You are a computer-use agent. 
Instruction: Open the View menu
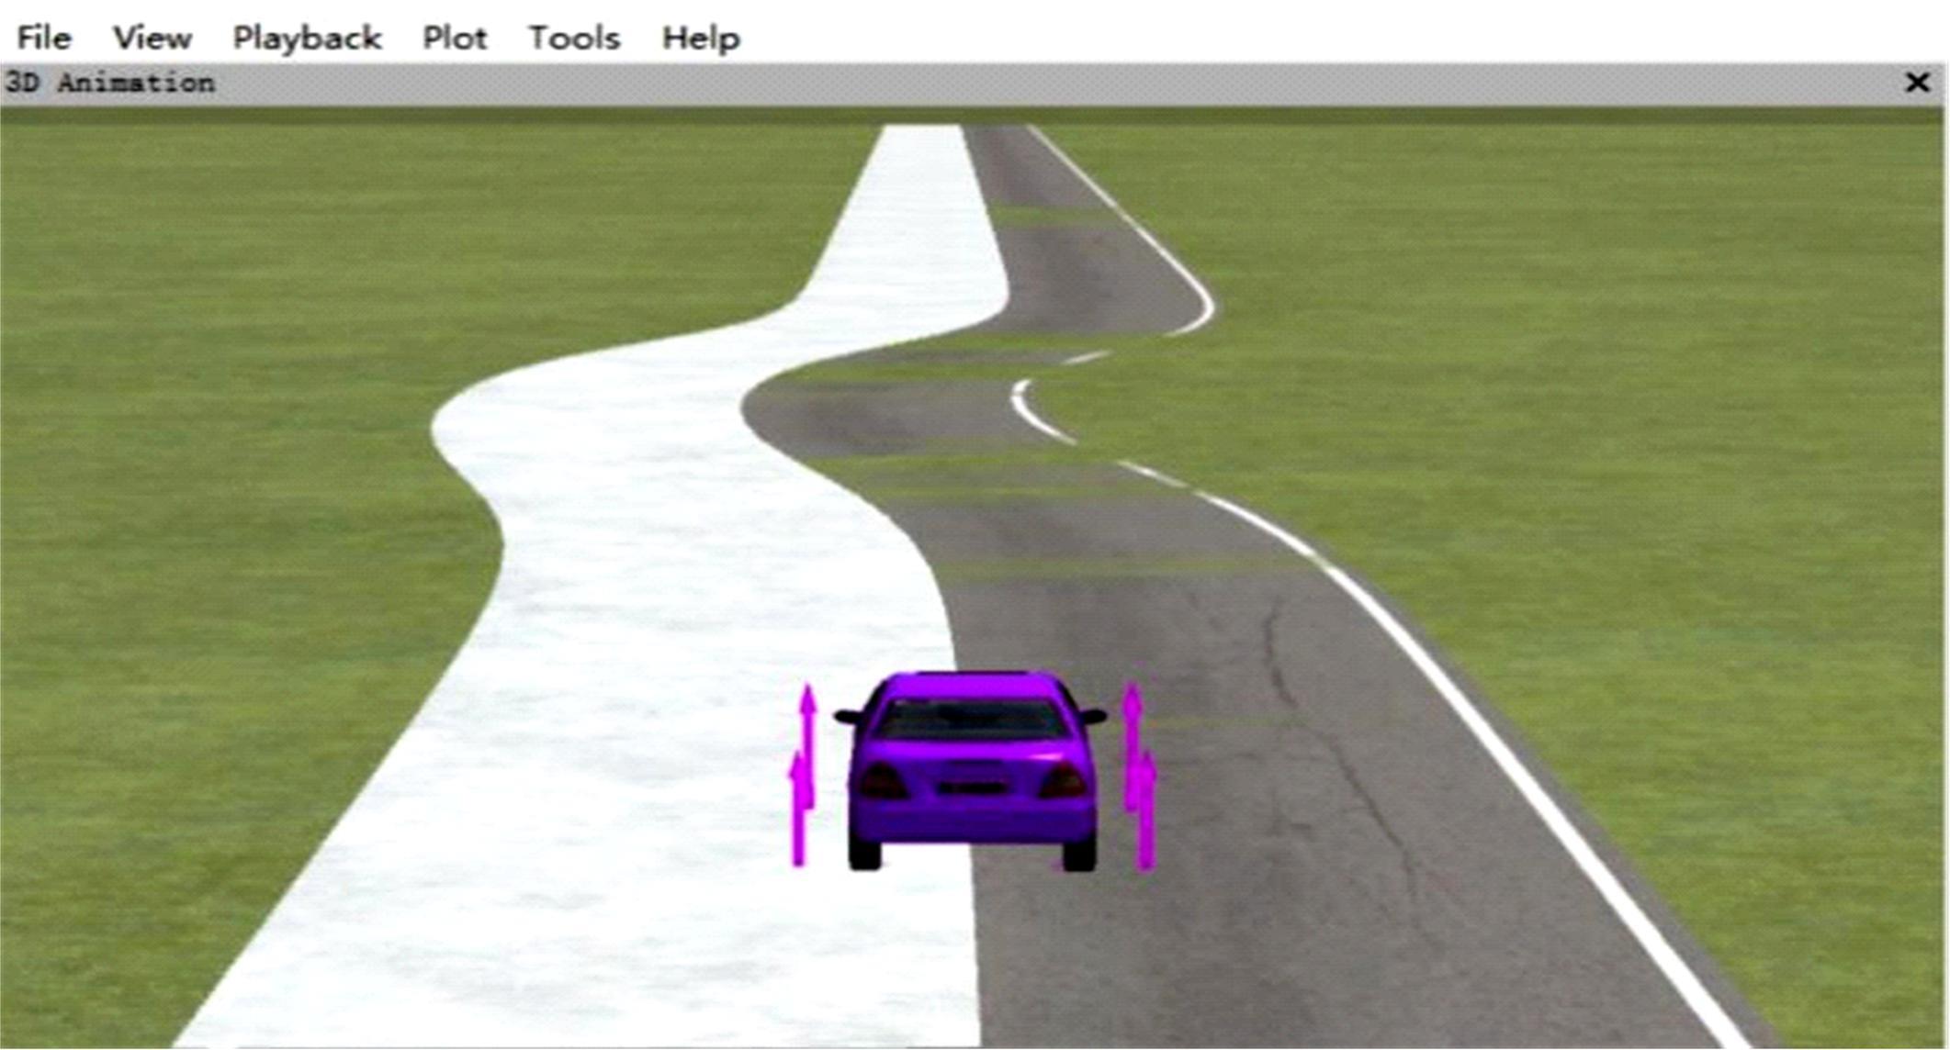152,38
